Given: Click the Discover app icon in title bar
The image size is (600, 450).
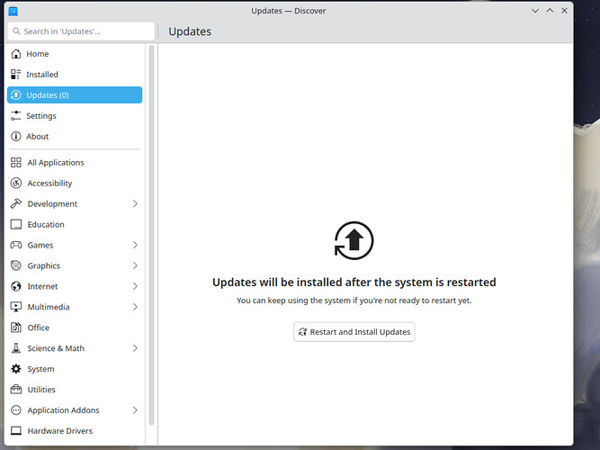Looking at the screenshot, I should (x=13, y=11).
